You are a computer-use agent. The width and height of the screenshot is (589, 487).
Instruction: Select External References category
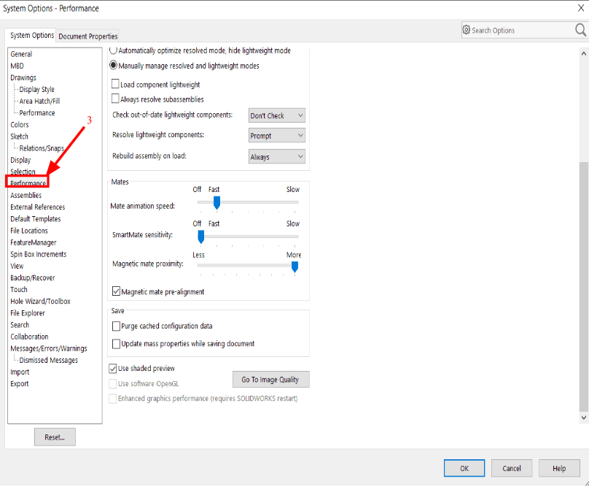38,207
